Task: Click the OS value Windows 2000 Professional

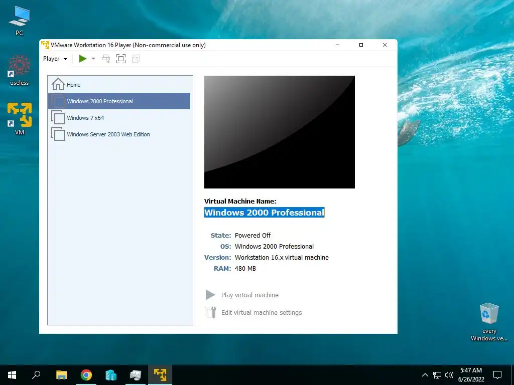Action: pos(274,247)
